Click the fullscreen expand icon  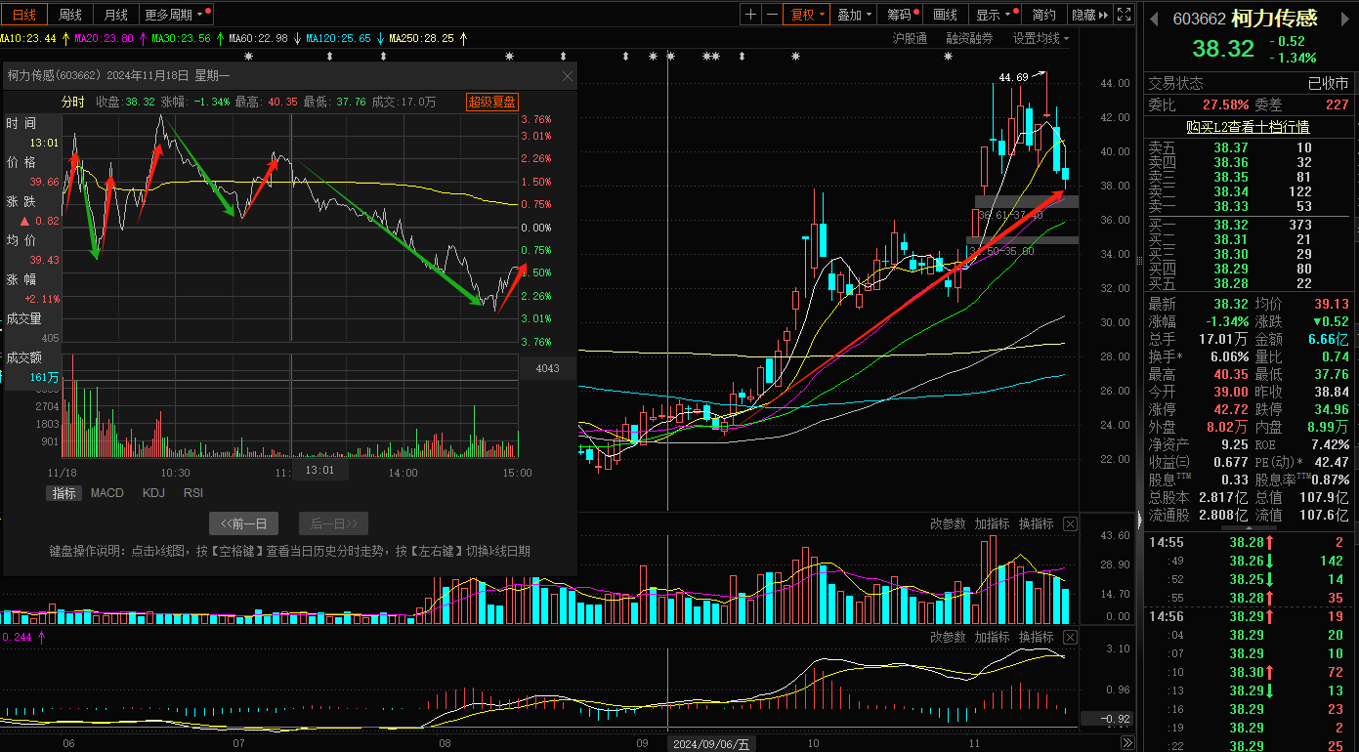(x=1124, y=15)
